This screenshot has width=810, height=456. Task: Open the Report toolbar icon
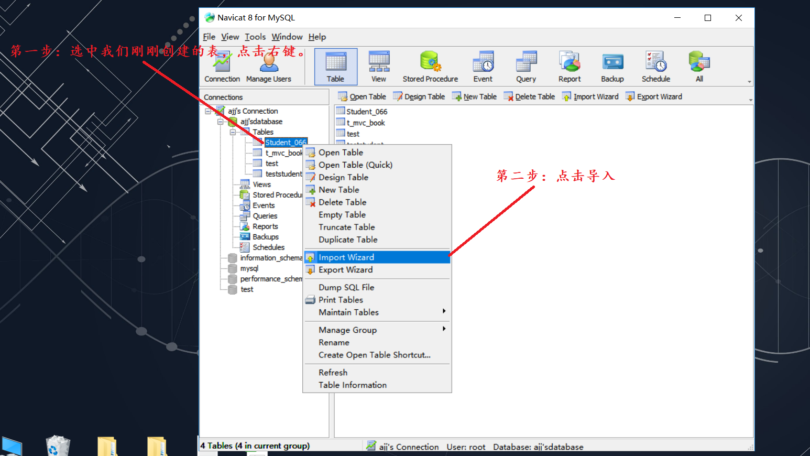tap(569, 67)
